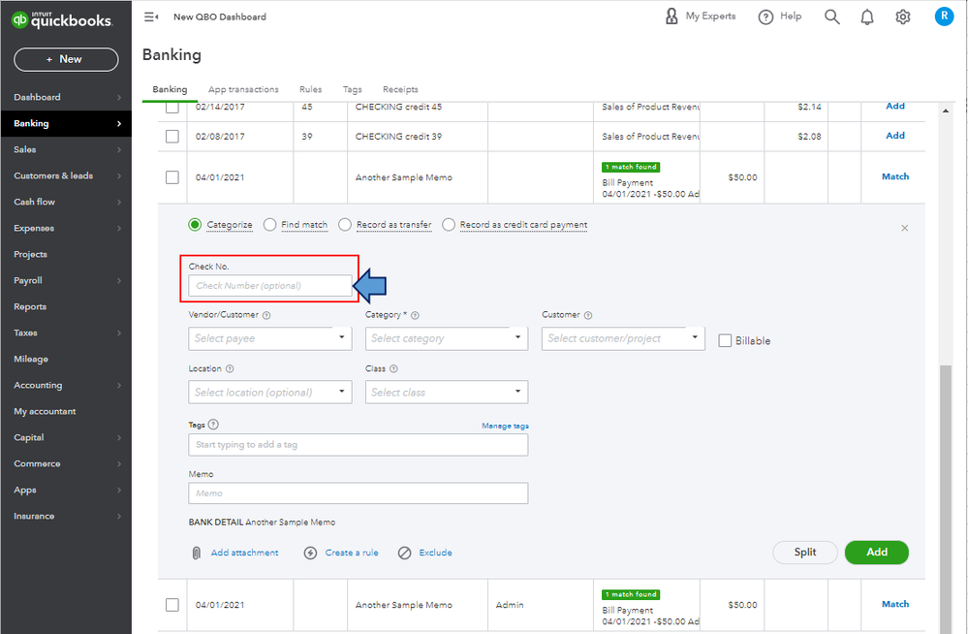The height and width of the screenshot is (634, 968).
Task: Click the Manage tags link
Action: 505,426
